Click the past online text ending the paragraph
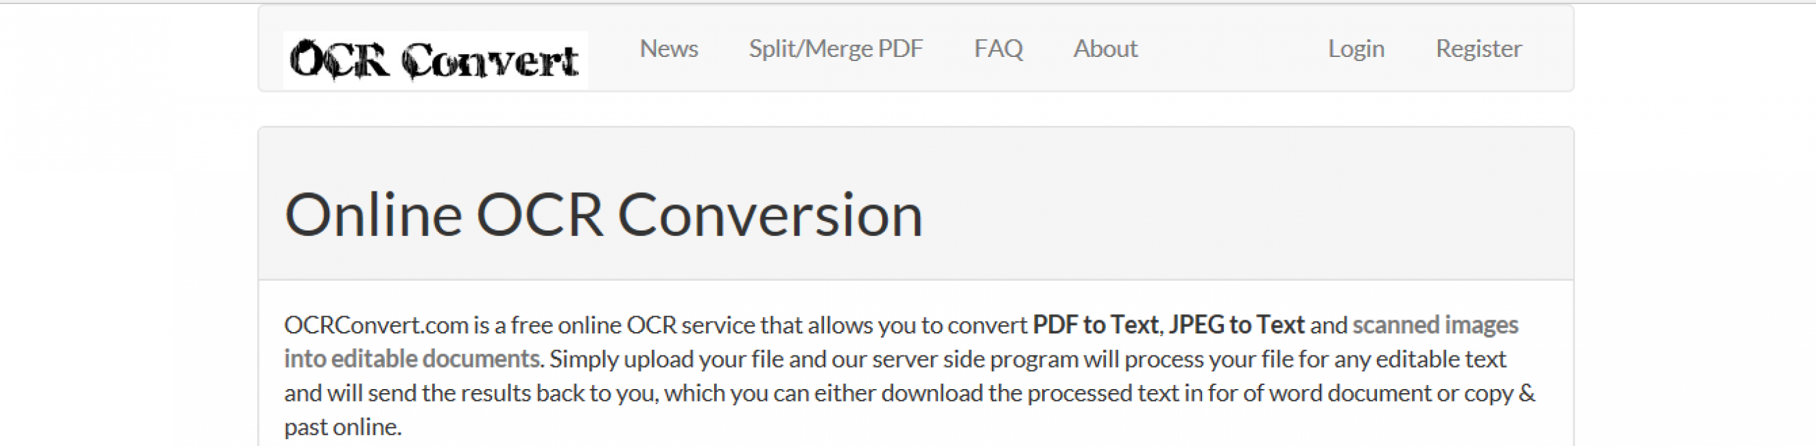Screen dimensions: 1816x446 342,426
